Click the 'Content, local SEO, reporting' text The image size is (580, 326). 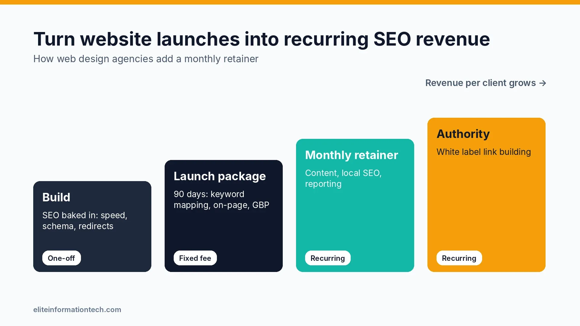coord(343,178)
